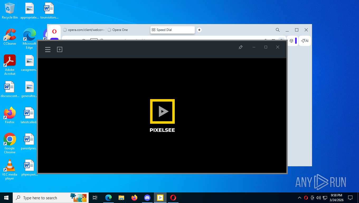Open Discord from the taskbar
The width and height of the screenshot is (359, 203).
click(x=147, y=198)
